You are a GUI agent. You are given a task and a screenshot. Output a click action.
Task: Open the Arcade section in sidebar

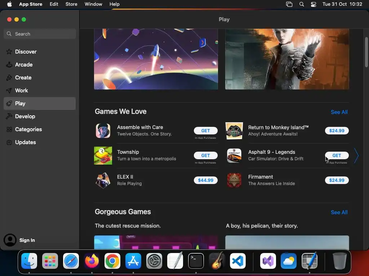click(x=40, y=65)
